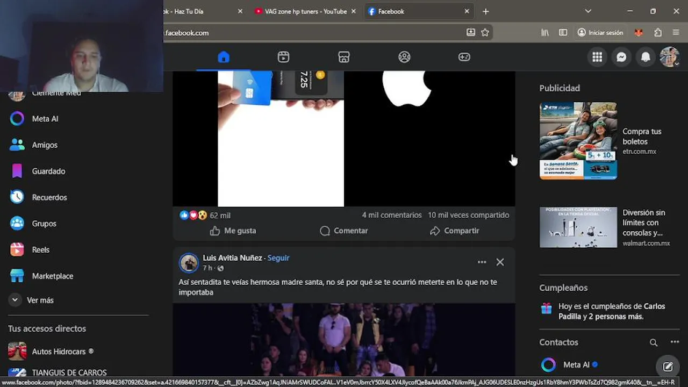Open the Facebook menu grid icon
This screenshot has width=688, height=387.
597,57
